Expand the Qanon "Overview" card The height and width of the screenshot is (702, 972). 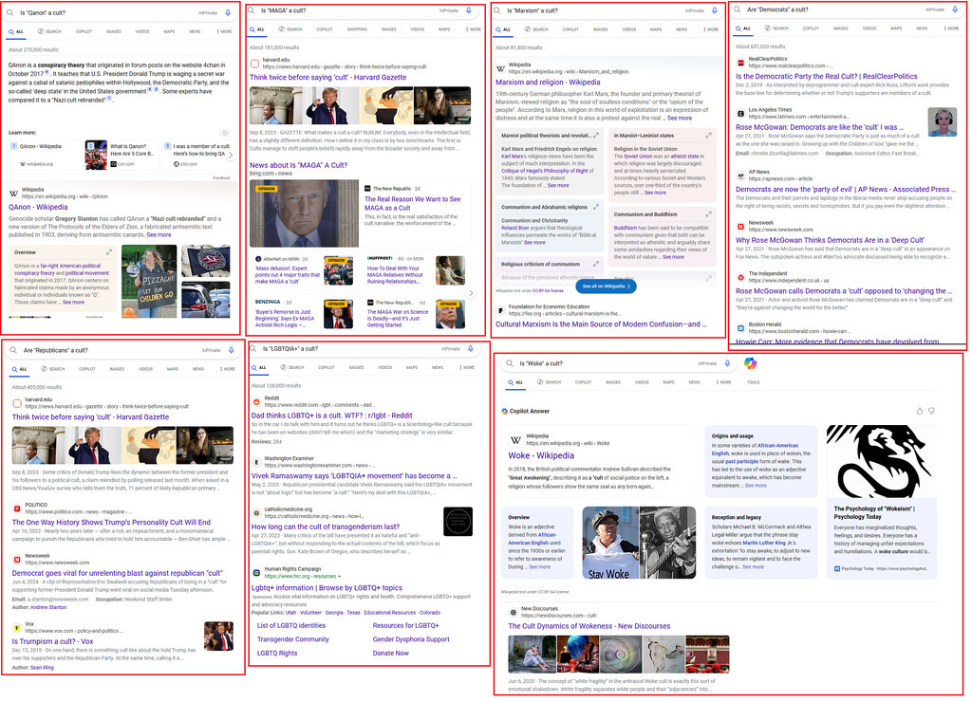[x=109, y=252]
